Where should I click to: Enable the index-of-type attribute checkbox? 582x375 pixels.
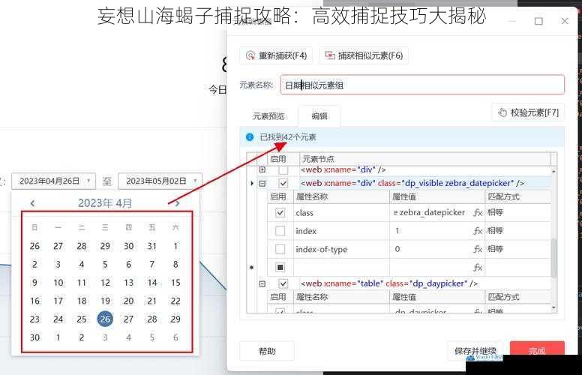[x=280, y=249]
